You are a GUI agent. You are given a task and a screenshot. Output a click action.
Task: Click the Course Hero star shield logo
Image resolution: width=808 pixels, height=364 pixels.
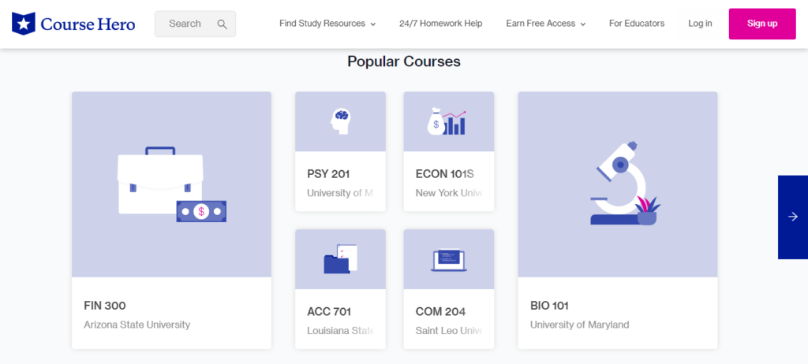[24, 24]
